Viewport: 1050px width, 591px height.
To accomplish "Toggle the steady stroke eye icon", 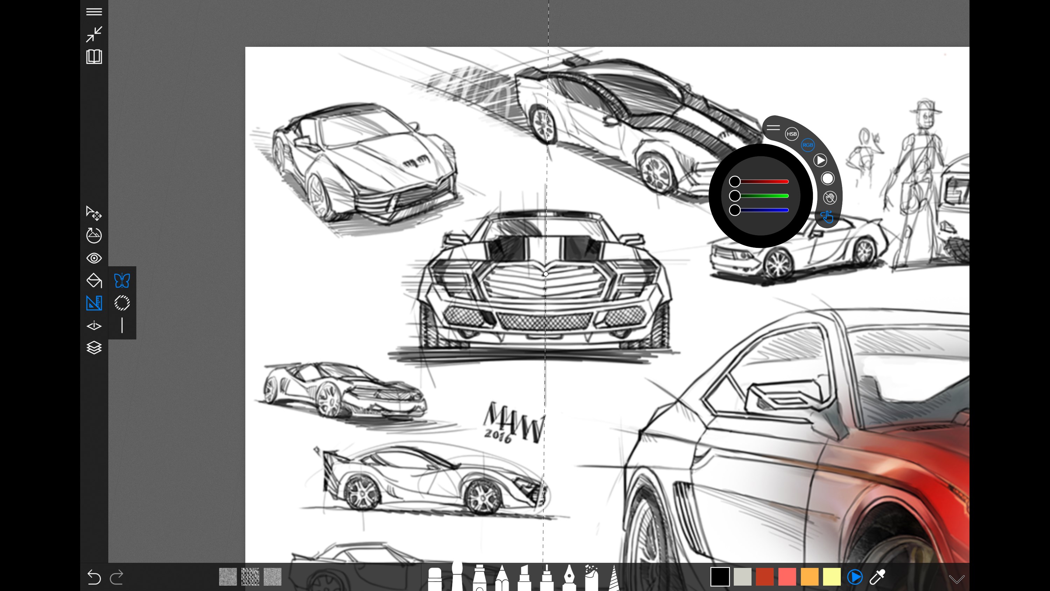I will point(94,258).
